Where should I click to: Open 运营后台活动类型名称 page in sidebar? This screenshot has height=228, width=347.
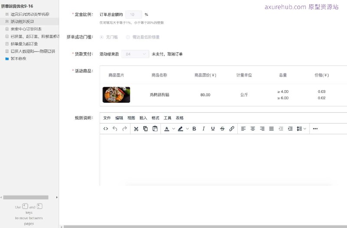pyautogui.click(x=30, y=14)
